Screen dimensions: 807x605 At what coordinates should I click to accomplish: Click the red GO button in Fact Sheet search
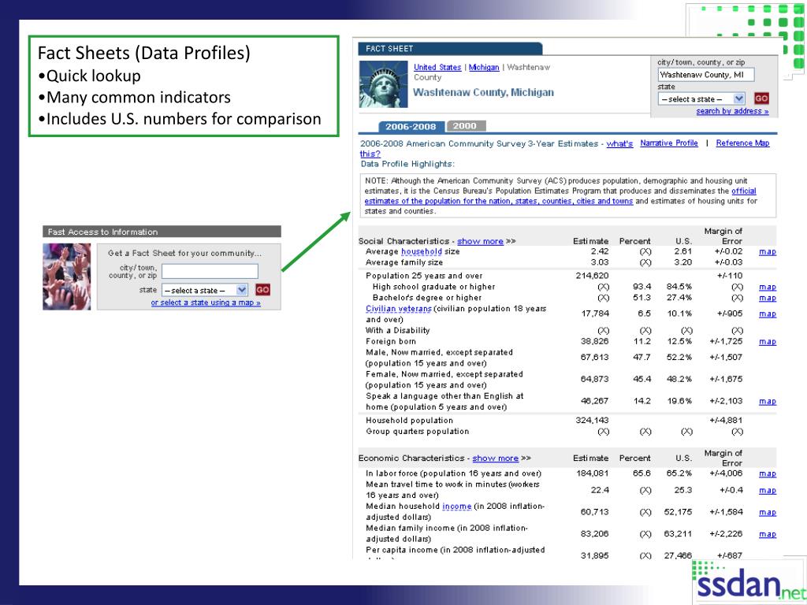[x=761, y=98]
